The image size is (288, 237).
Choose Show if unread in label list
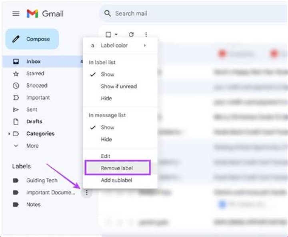point(119,86)
